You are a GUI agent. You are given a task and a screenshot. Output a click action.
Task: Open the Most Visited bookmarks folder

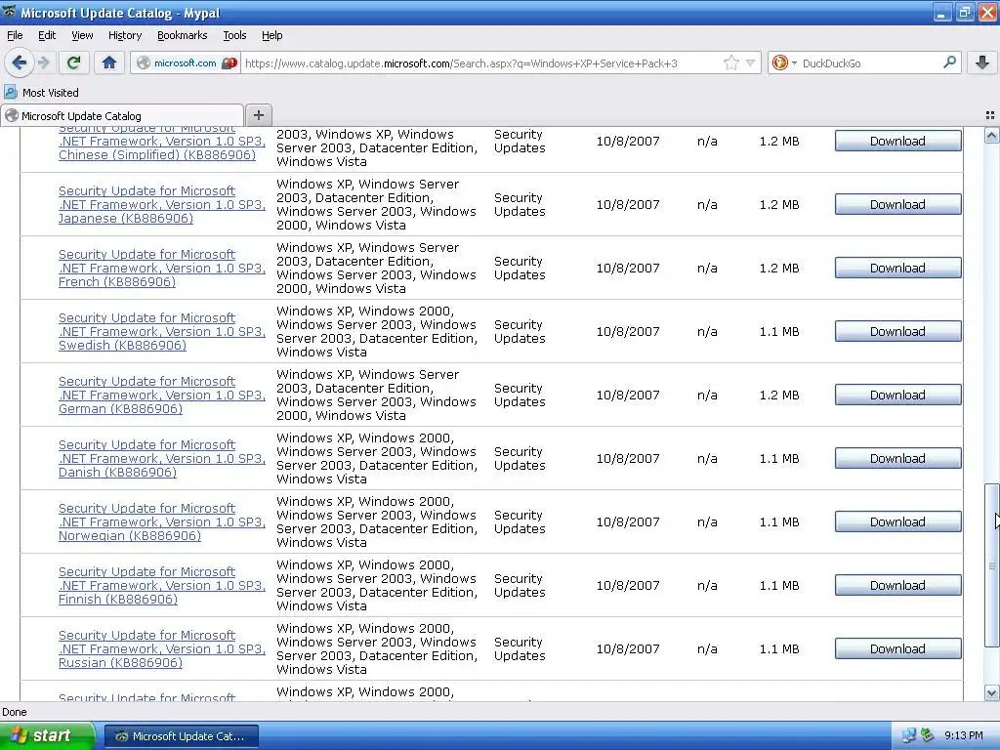tap(42, 93)
